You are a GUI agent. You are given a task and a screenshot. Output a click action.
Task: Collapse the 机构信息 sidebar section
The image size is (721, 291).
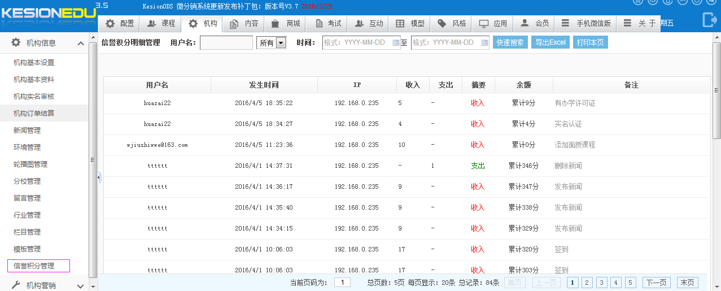80,44
